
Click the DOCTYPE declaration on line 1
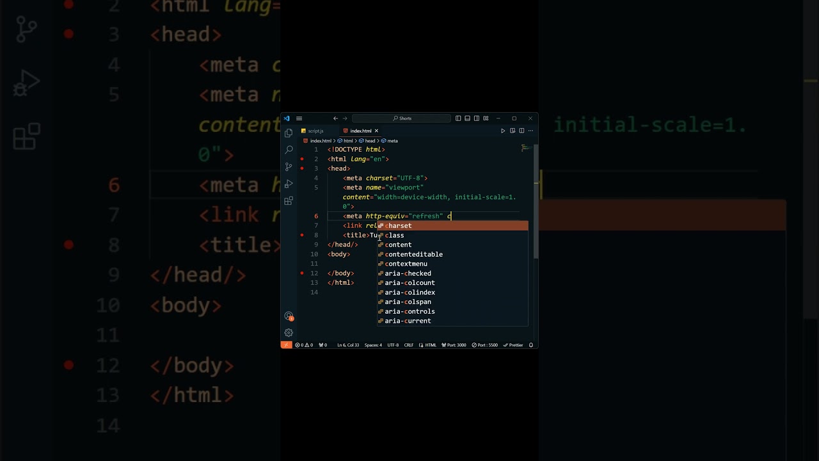[356, 149]
